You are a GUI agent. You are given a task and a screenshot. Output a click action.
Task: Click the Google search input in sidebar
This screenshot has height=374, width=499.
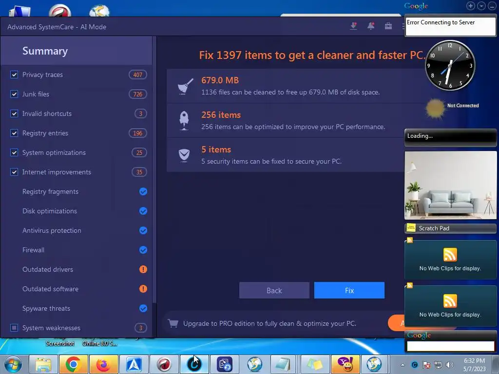450,346
